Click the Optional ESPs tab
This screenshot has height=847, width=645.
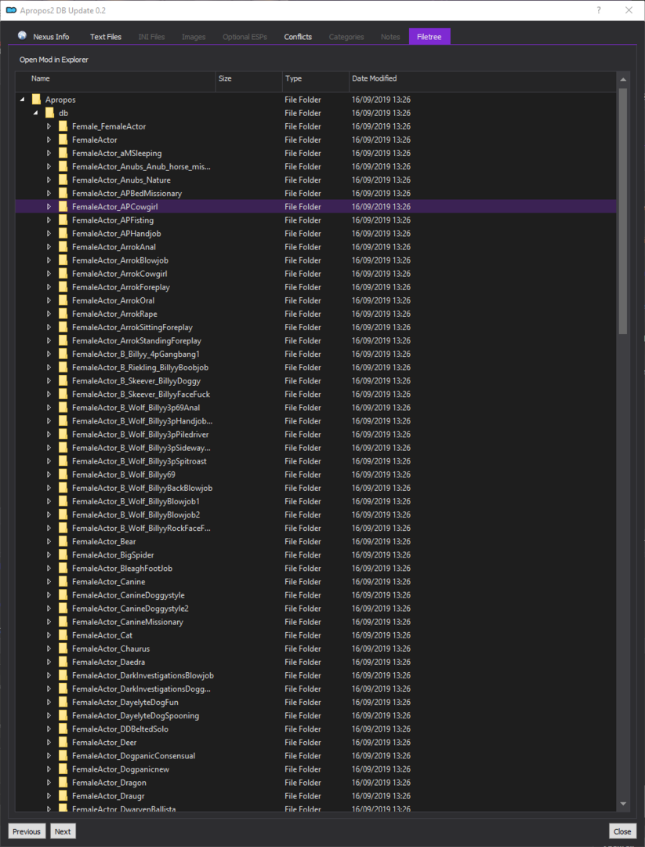(x=245, y=37)
